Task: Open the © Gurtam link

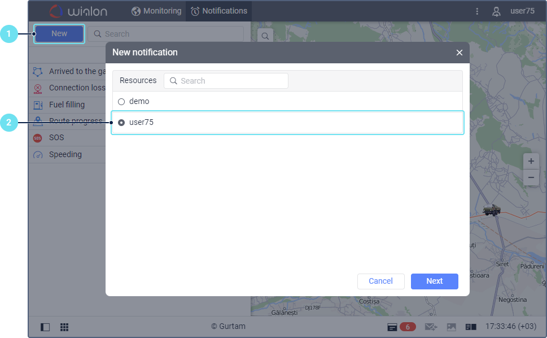Action: click(x=228, y=326)
